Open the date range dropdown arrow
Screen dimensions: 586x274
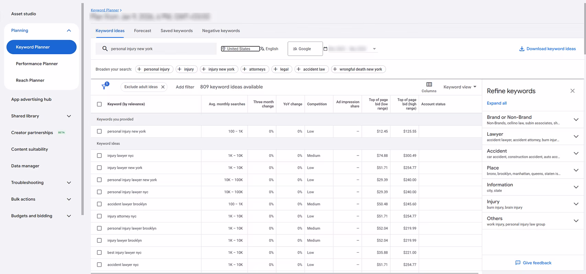click(x=374, y=49)
